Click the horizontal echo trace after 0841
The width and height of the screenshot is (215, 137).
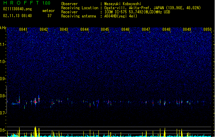[x=15, y=104]
